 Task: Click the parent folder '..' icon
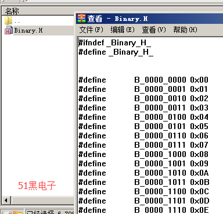pos(8,20)
